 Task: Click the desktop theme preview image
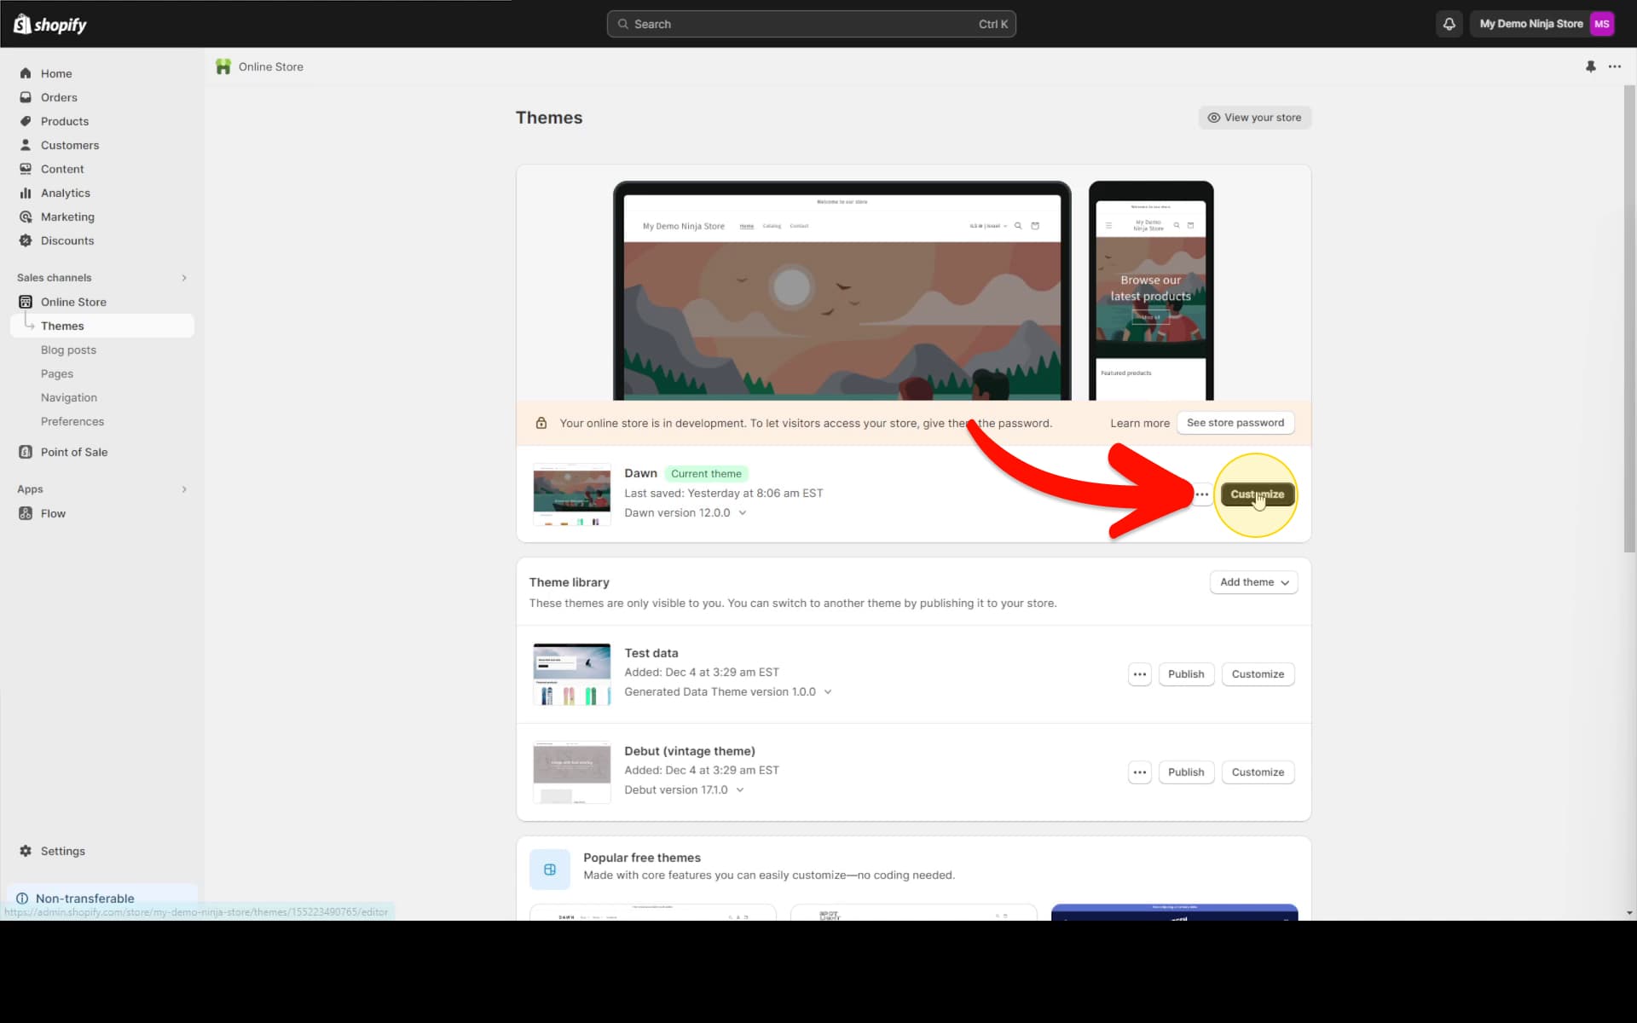[842, 291]
